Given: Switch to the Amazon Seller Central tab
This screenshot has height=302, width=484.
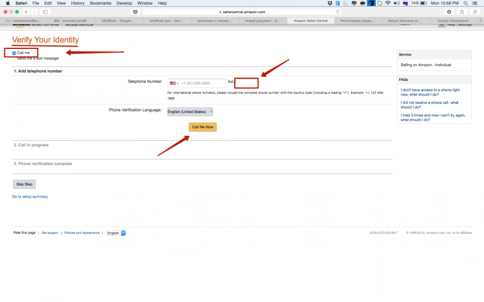Looking at the screenshot, I should (310, 21).
